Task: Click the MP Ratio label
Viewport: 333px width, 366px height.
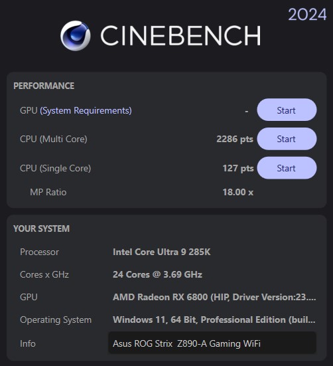Action: pyautogui.click(x=48, y=192)
